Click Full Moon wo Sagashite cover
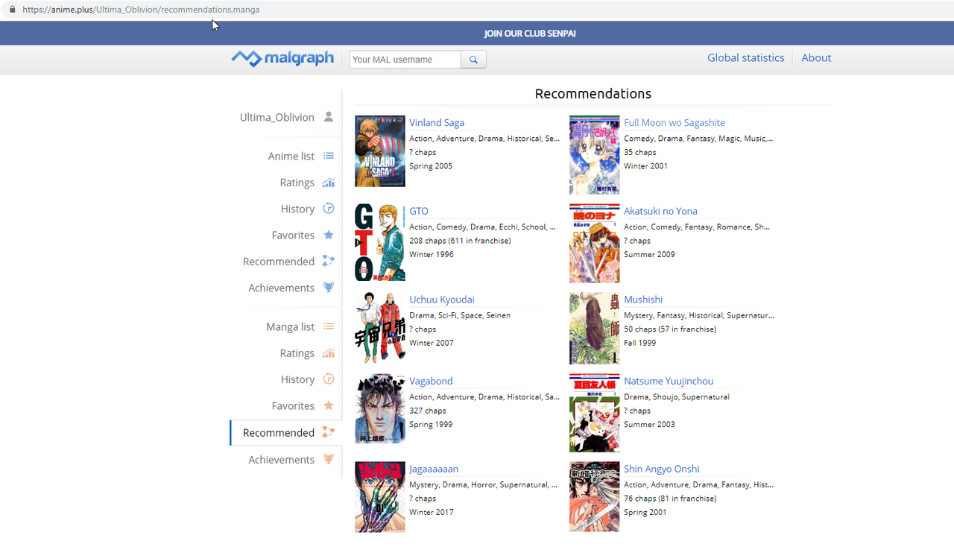This screenshot has width=954, height=550. coord(595,155)
